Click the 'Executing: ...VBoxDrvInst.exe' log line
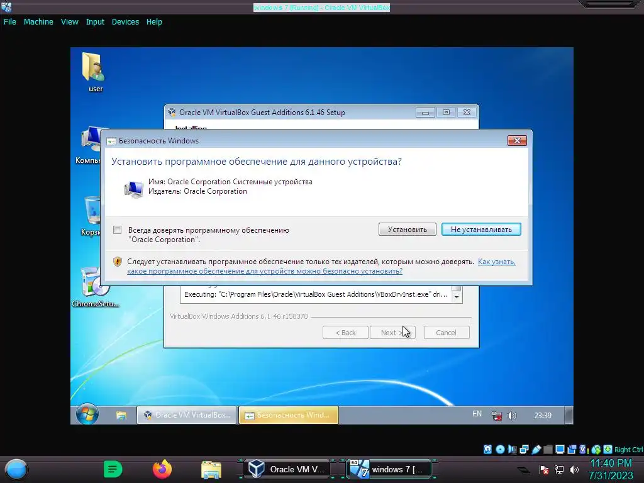 coord(316,294)
